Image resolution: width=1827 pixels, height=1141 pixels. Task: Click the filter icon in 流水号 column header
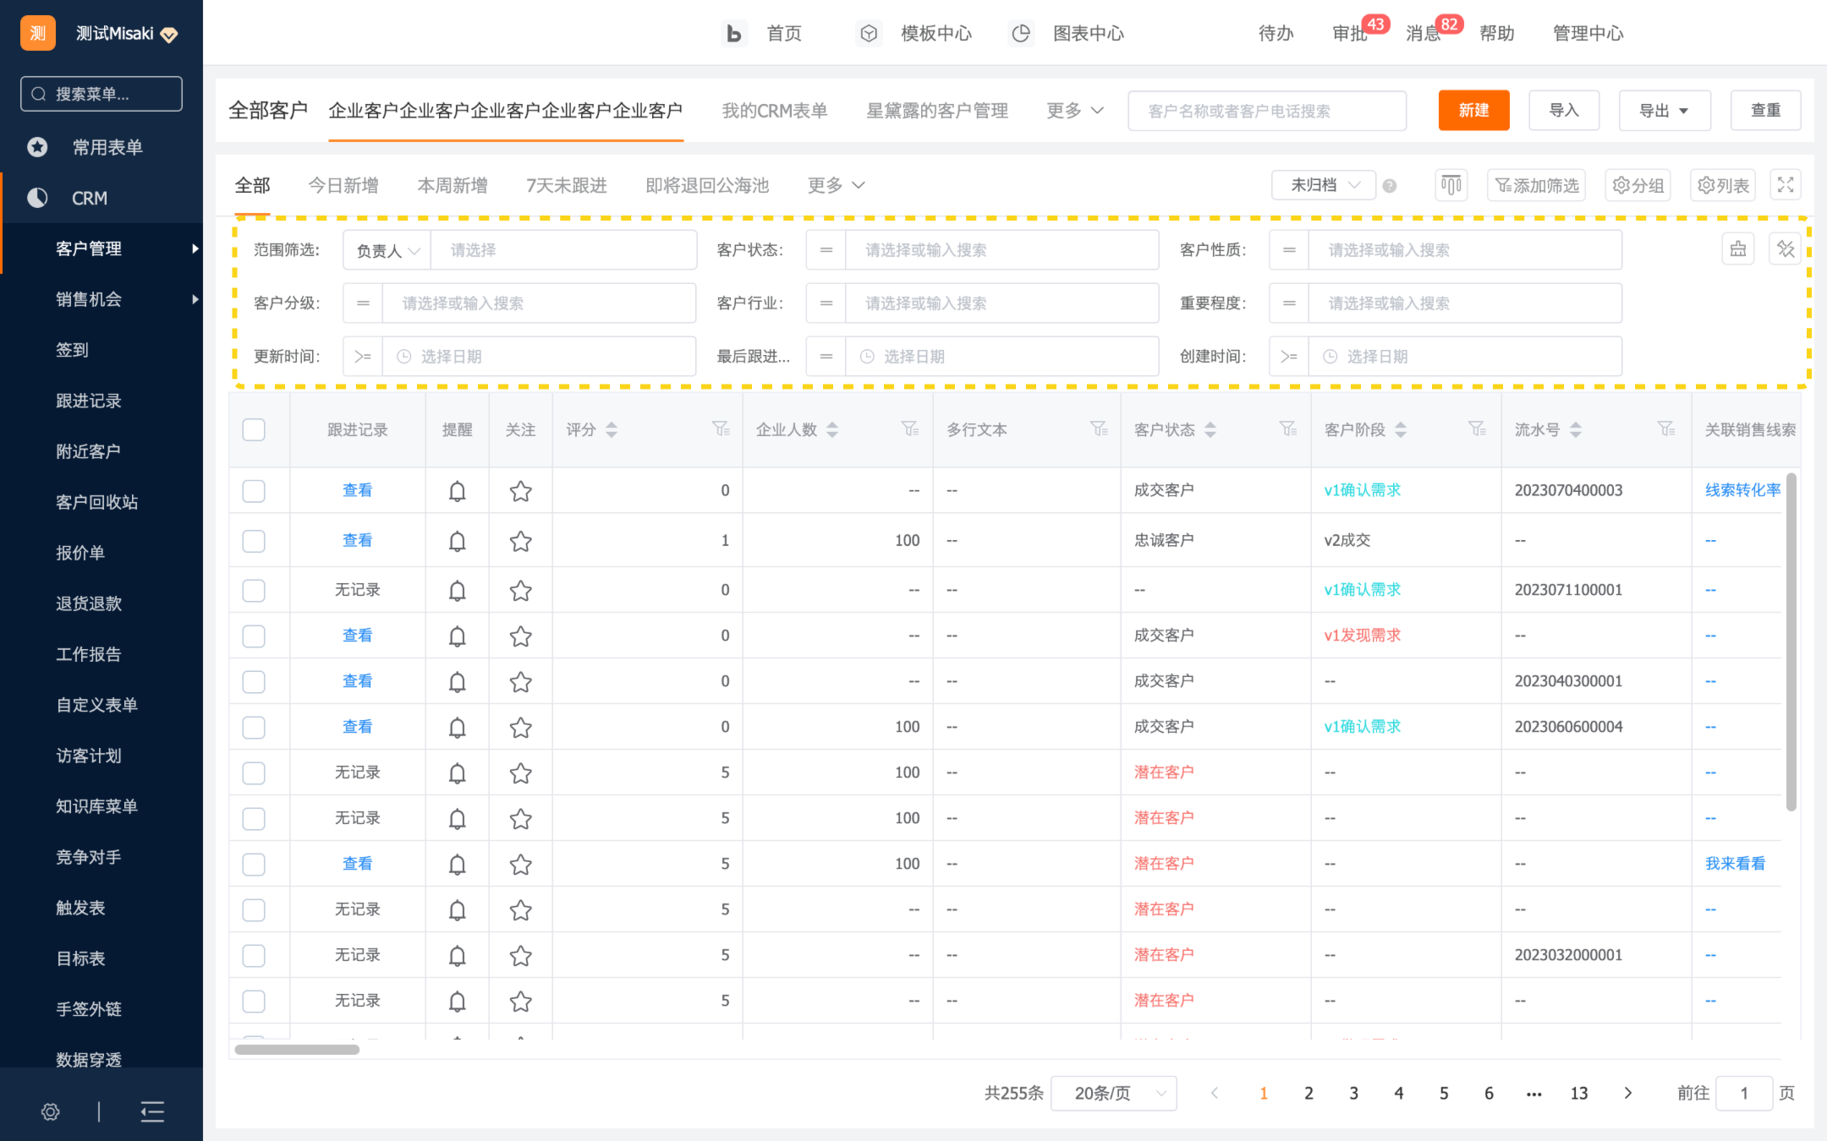[x=1666, y=429]
